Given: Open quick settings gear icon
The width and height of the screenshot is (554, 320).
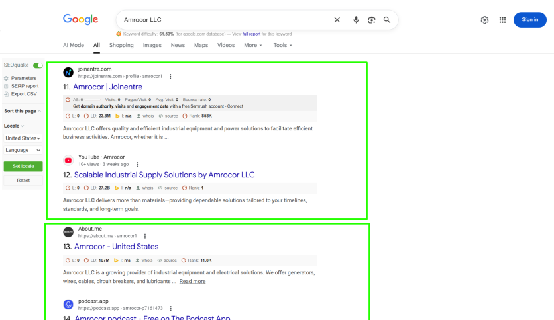Looking at the screenshot, I should tap(485, 20).
